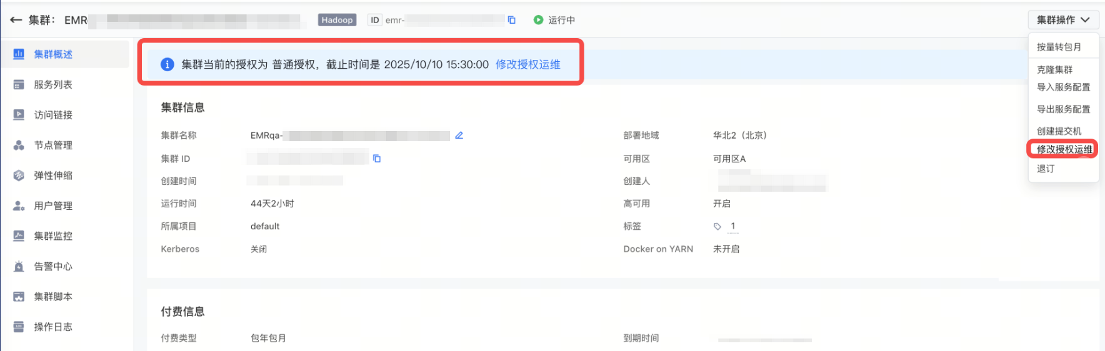This screenshot has width=1105, height=351.
Task: Click 修改授权运维 link in banner
Action: tap(528, 64)
